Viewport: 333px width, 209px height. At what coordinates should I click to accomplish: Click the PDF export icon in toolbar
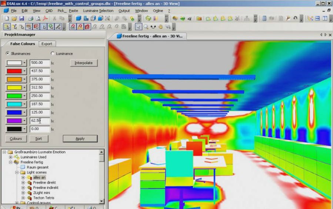tap(45, 18)
